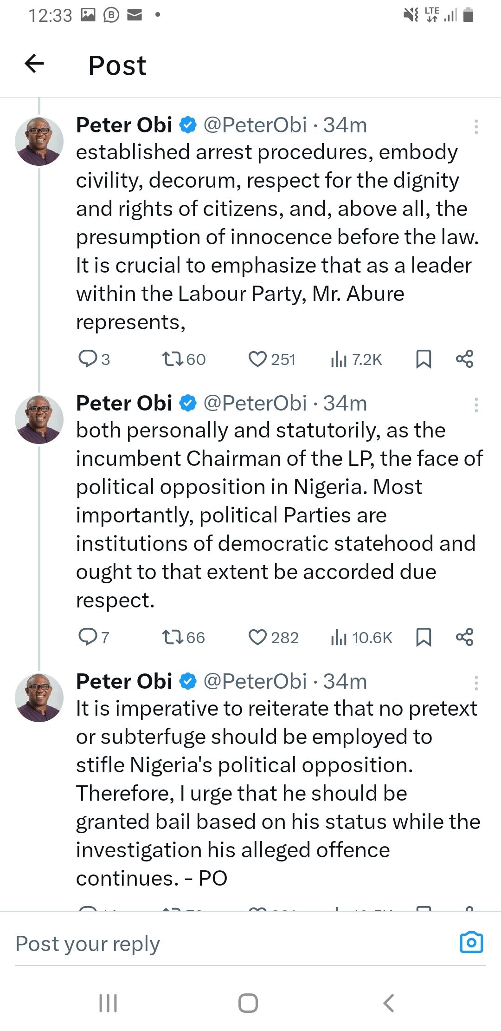Share the post about arrest procedures
This screenshot has width=501, height=1031.
pyautogui.click(x=464, y=359)
